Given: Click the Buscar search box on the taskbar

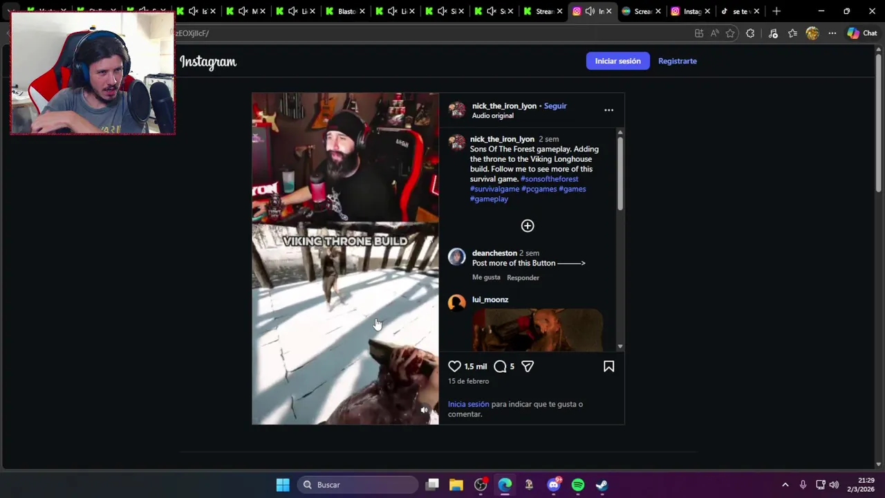Looking at the screenshot, I should point(357,485).
